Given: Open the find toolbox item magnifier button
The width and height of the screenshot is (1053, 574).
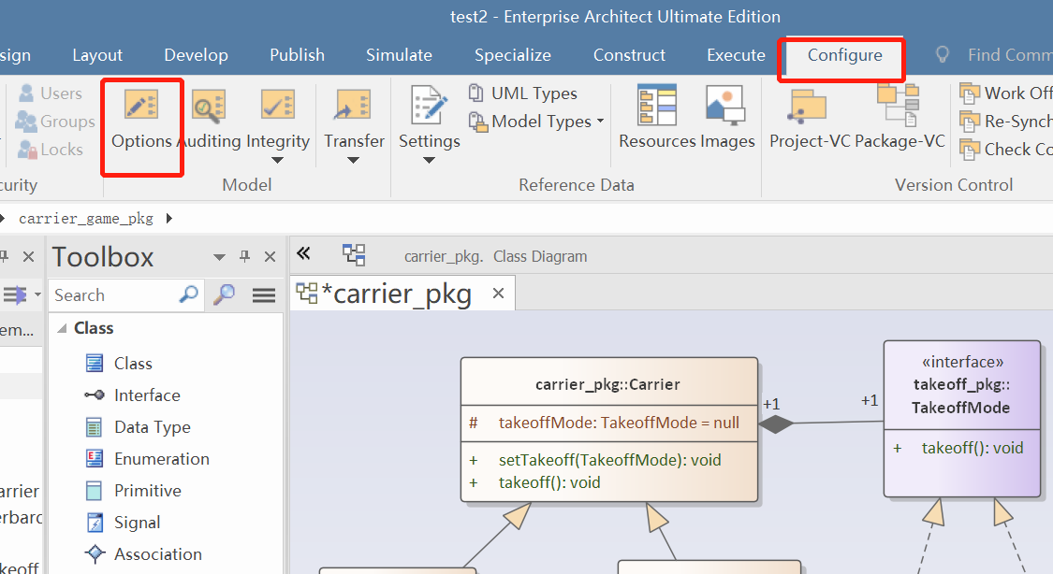Looking at the screenshot, I should [x=224, y=294].
